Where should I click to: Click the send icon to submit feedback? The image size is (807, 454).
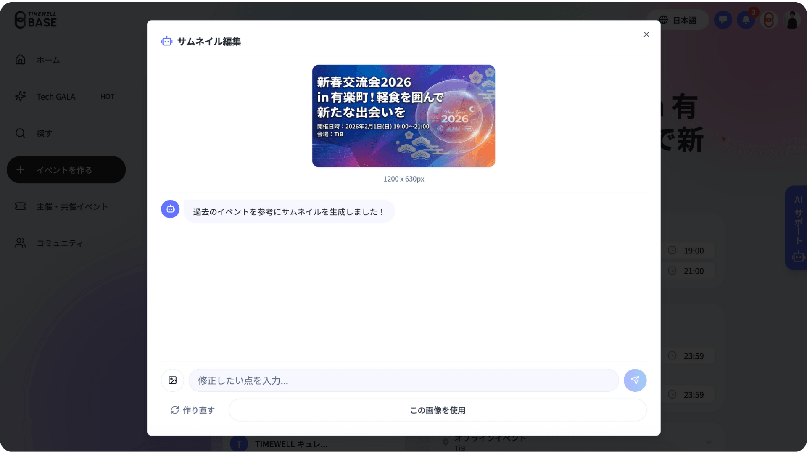coord(635,380)
